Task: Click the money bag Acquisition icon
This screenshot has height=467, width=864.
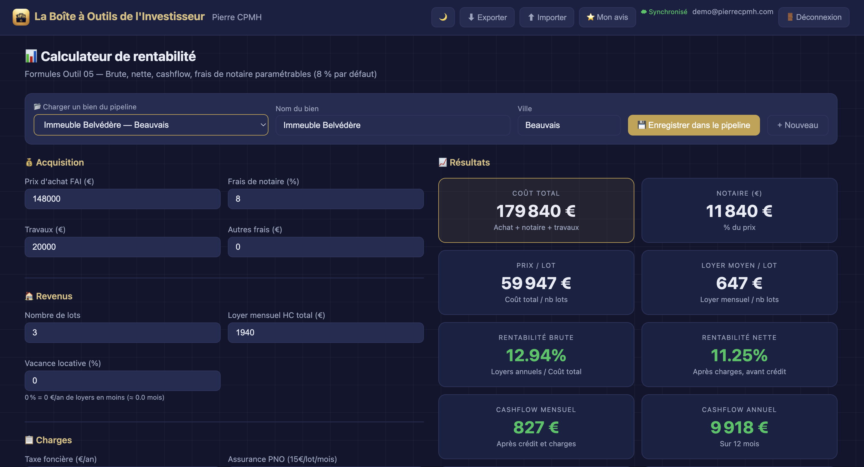Action: click(29, 162)
